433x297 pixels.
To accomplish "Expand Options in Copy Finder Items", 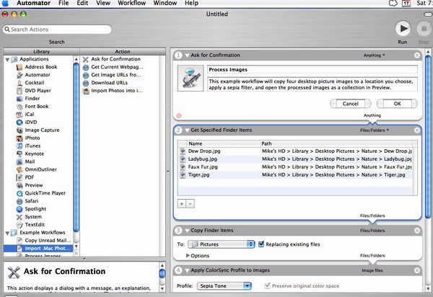I will pos(188,256).
